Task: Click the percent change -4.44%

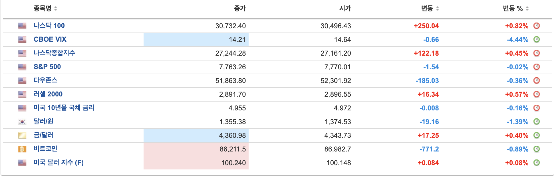Action: click(x=518, y=40)
